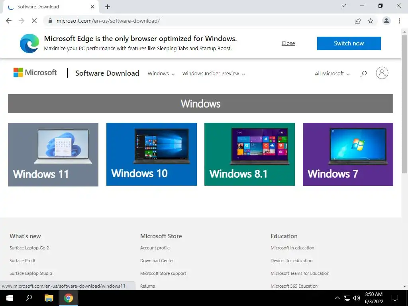
Task: Open Windows Start menu
Action: coord(10,298)
